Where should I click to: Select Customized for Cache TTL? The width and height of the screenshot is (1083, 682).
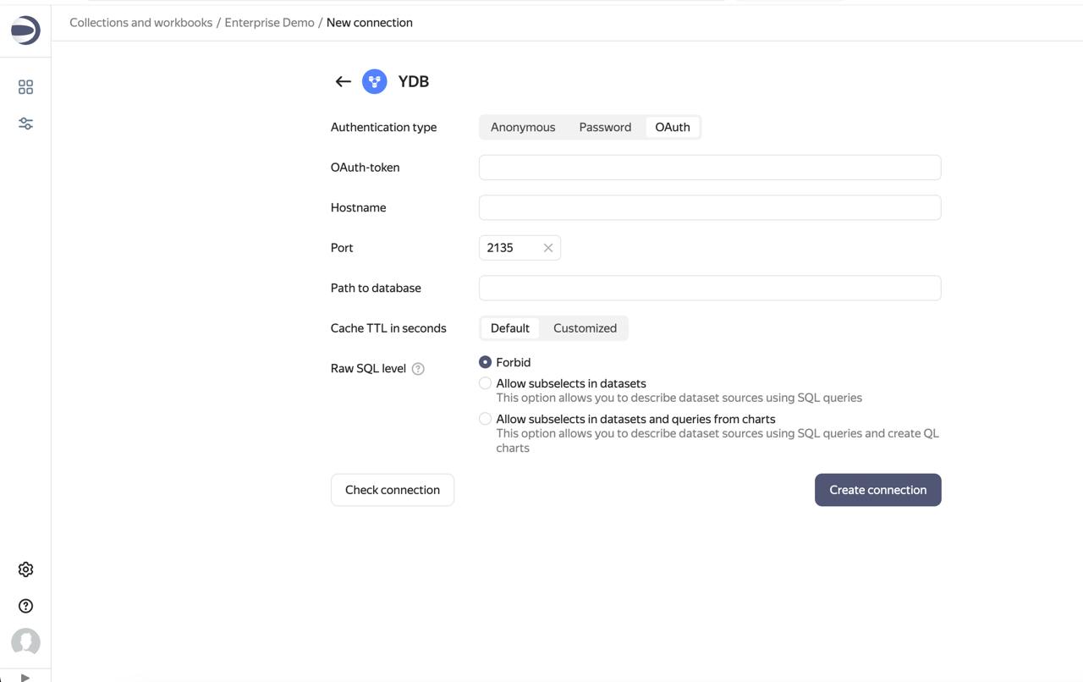click(x=585, y=327)
